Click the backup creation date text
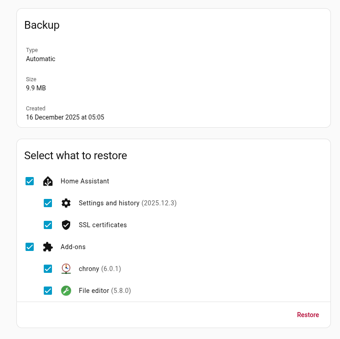This screenshot has height=339, width=340. pos(65,117)
